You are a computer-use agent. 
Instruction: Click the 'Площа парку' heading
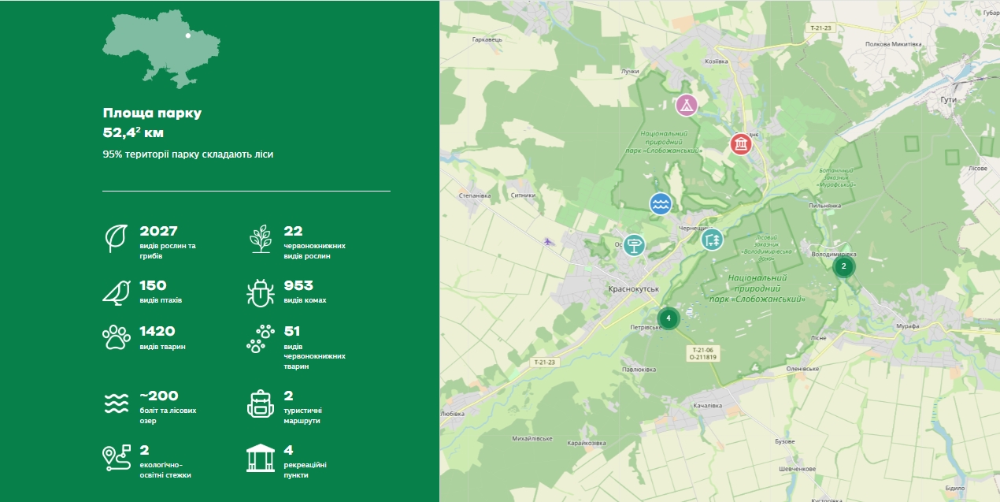coord(152,113)
